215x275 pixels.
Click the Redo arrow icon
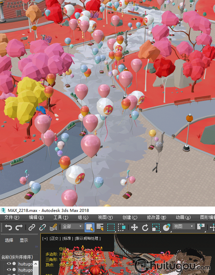[x=19, y=227]
